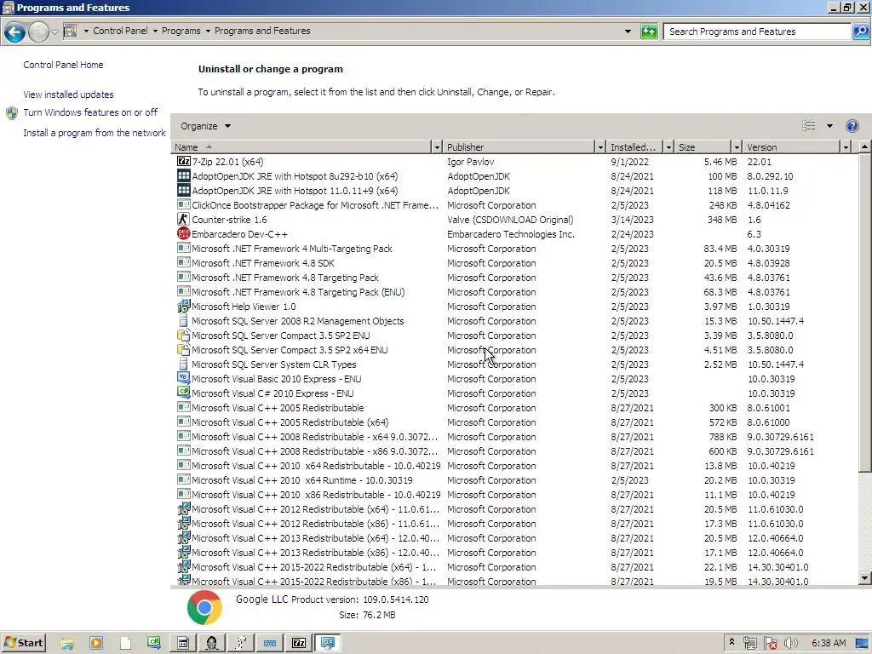Click the 7-Zip program icon in list
Image resolution: width=872 pixels, height=654 pixels.
click(184, 161)
